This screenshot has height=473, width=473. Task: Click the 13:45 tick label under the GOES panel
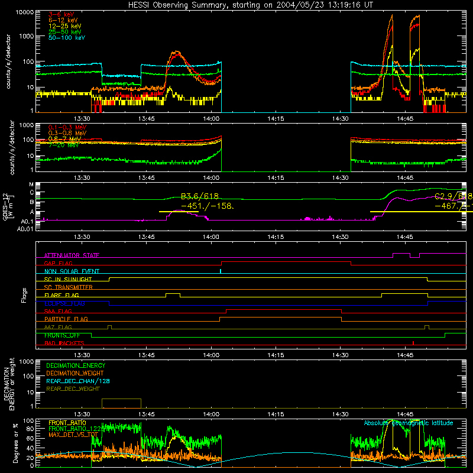[146, 237]
